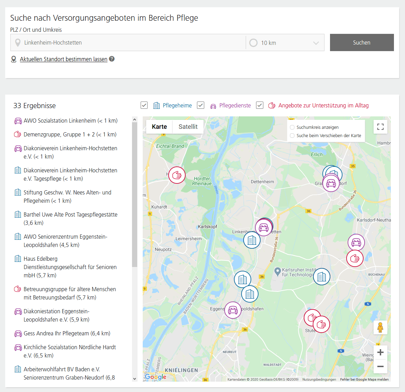Open Demenzgruppe, Gruppe 1 + 2 result
Viewport: 405px width, 392px height.
tap(70, 135)
